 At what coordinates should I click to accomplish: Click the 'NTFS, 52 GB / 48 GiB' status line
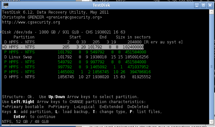[25, 122]
